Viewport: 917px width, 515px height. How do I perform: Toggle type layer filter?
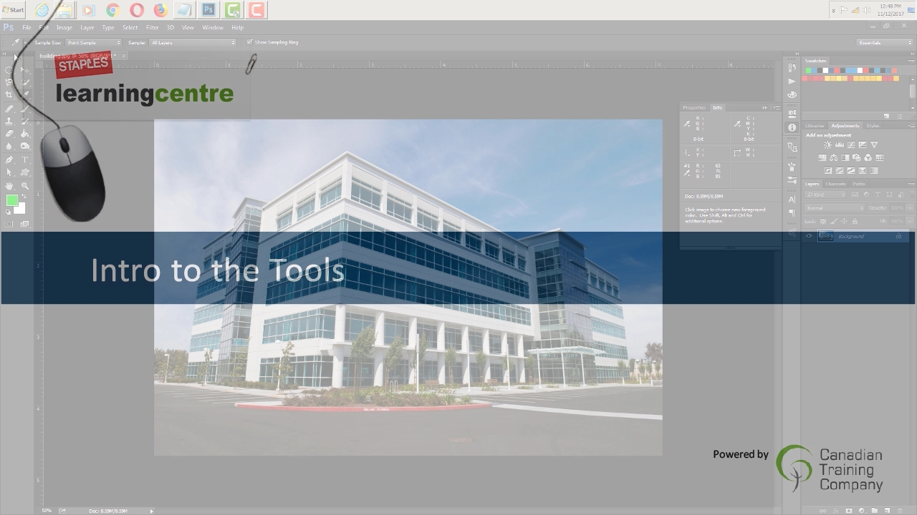pos(878,195)
